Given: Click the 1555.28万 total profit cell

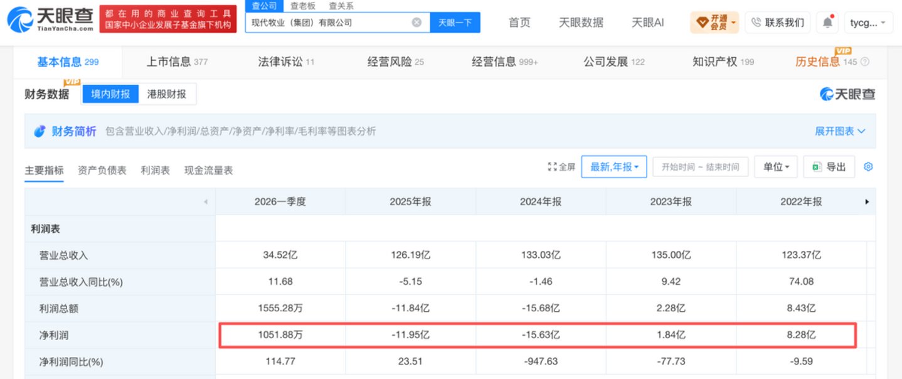Looking at the screenshot, I should [280, 309].
